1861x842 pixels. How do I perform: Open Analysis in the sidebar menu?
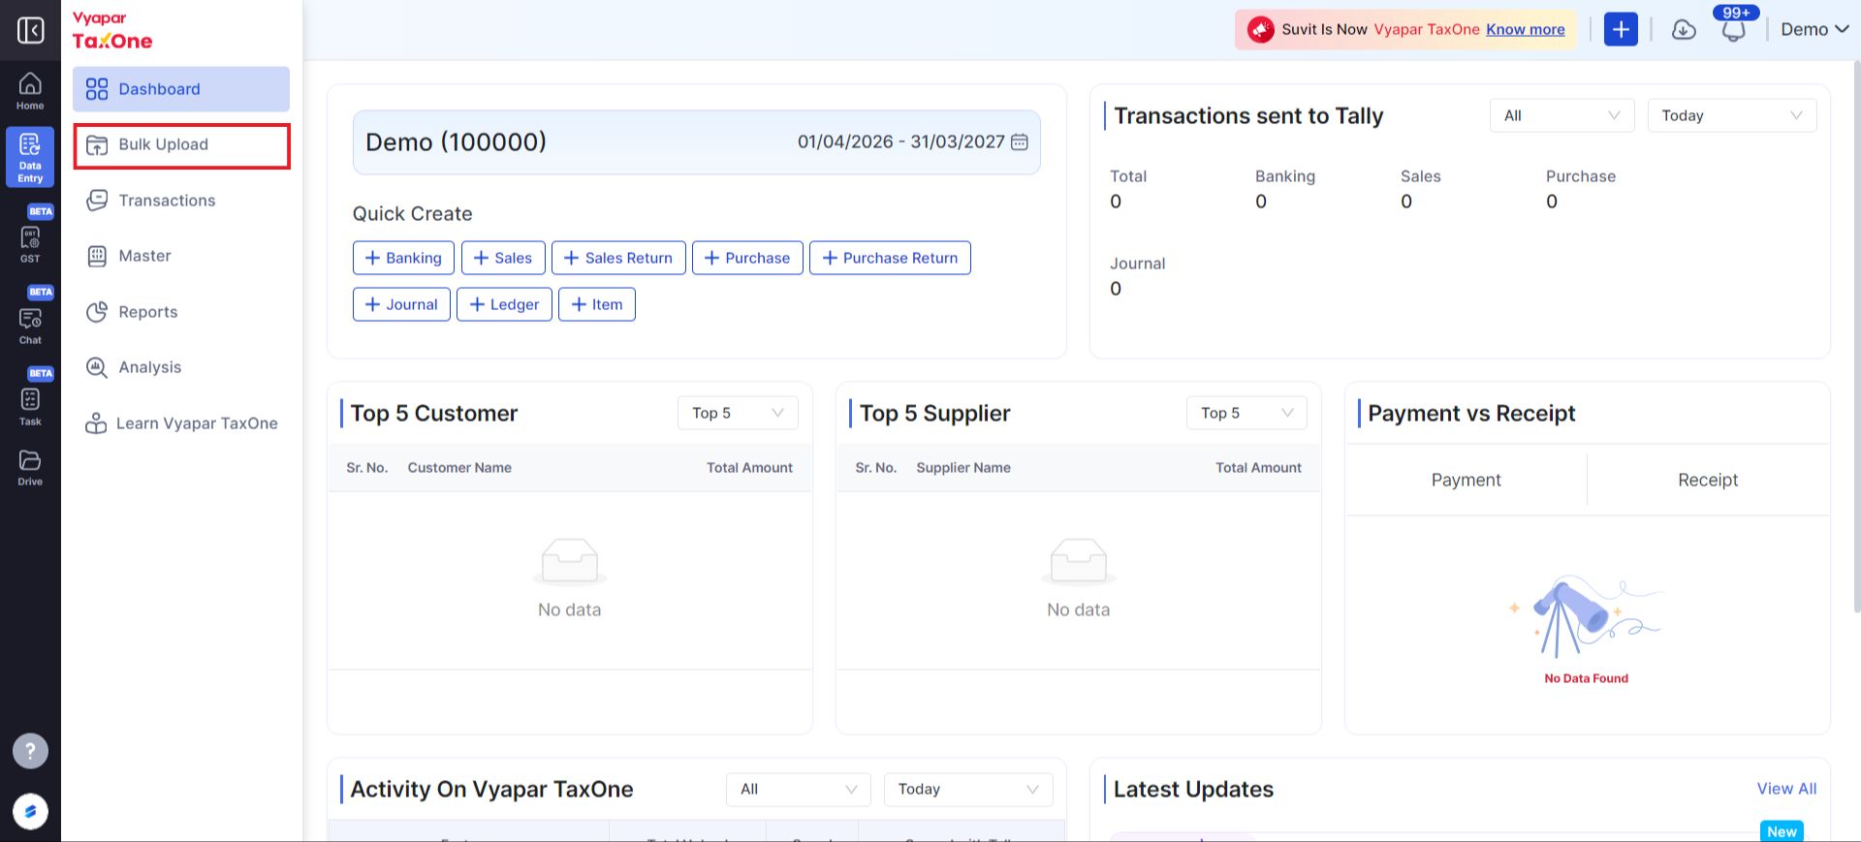pos(181,367)
